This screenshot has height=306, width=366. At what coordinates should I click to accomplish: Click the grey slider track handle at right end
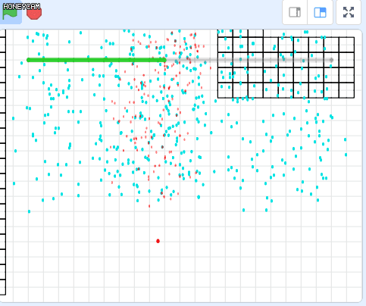pos(332,60)
